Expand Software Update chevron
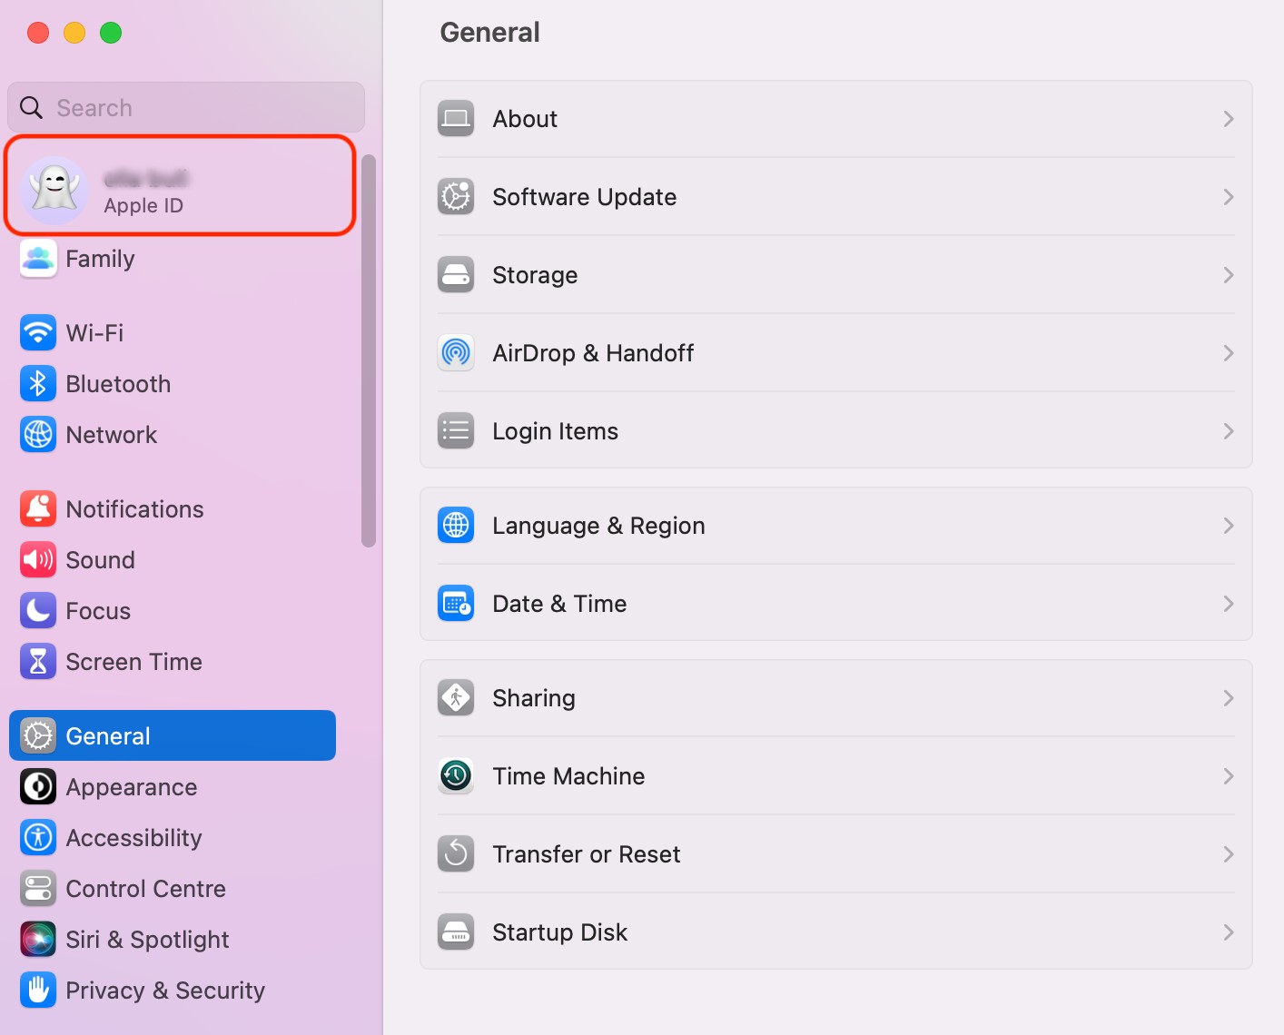Viewport: 1284px width, 1035px height. [1228, 197]
